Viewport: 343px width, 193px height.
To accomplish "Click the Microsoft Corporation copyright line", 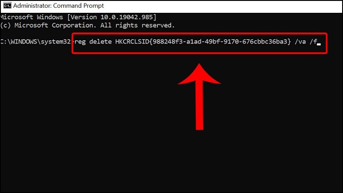I will click(x=87, y=25).
